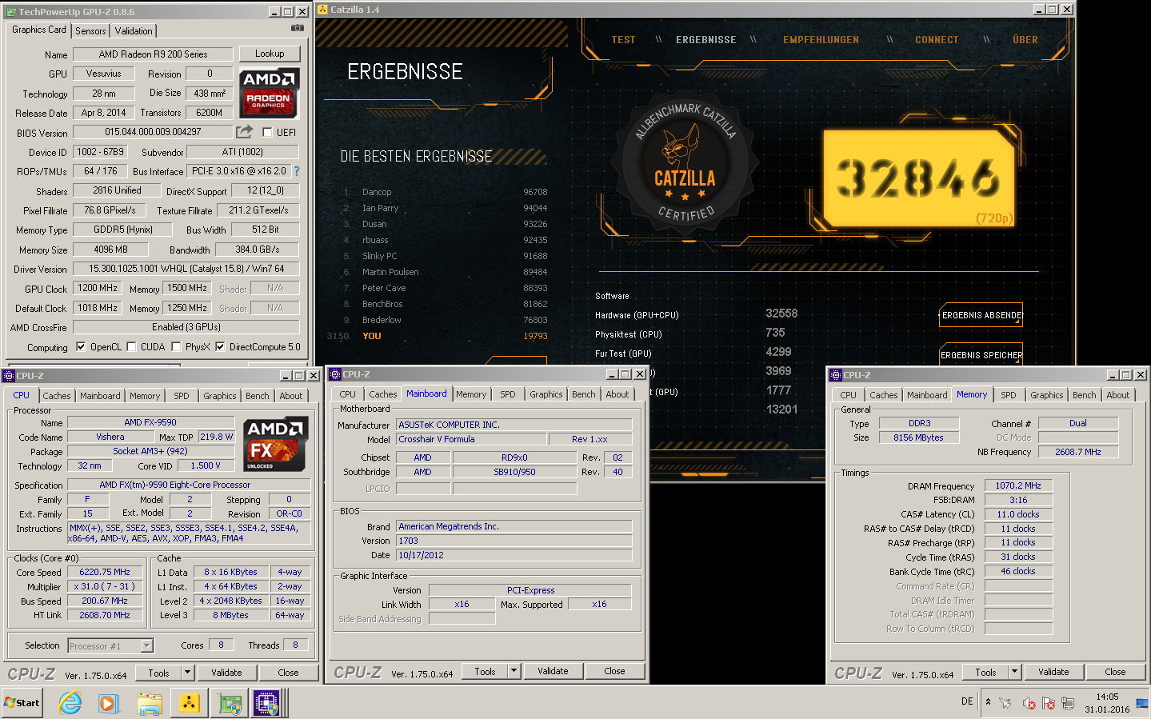Click the mainboard model Crosshair V Formula
This screenshot has height=719, width=1151.
point(471,439)
